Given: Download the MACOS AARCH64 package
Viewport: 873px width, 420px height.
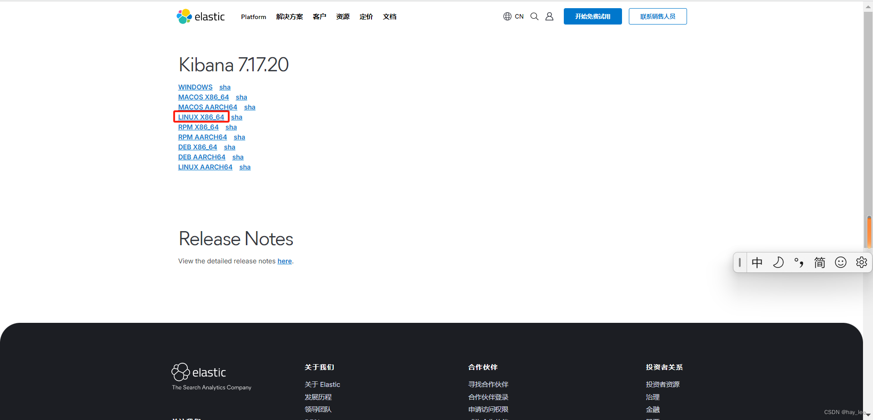Looking at the screenshot, I should click(208, 107).
